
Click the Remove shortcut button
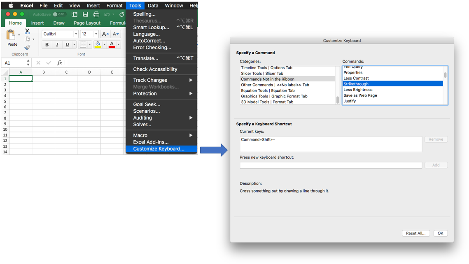click(436, 139)
